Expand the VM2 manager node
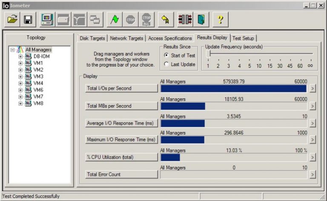Image resolution: width=327 pixels, height=201 pixels. coord(20,70)
